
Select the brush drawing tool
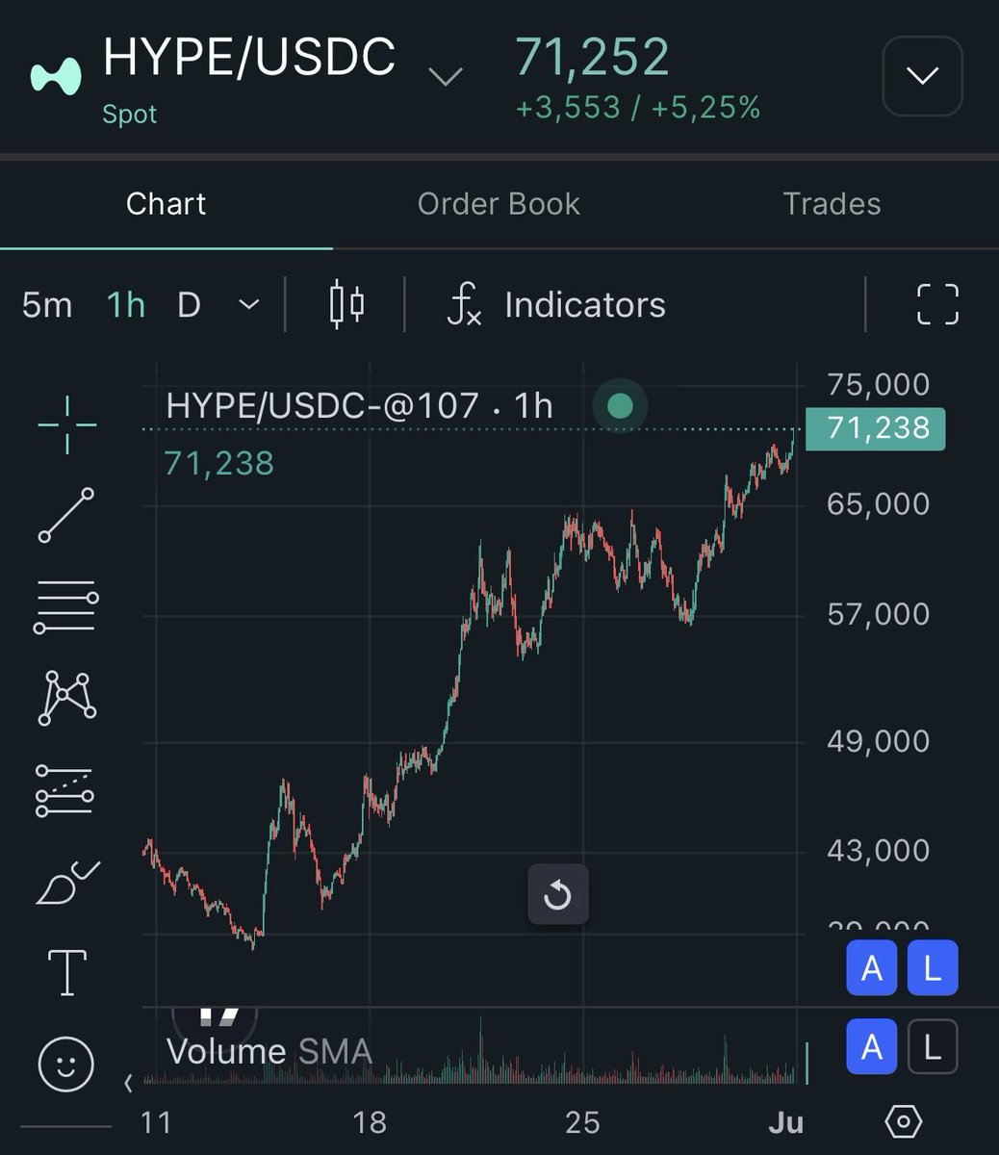[66, 882]
